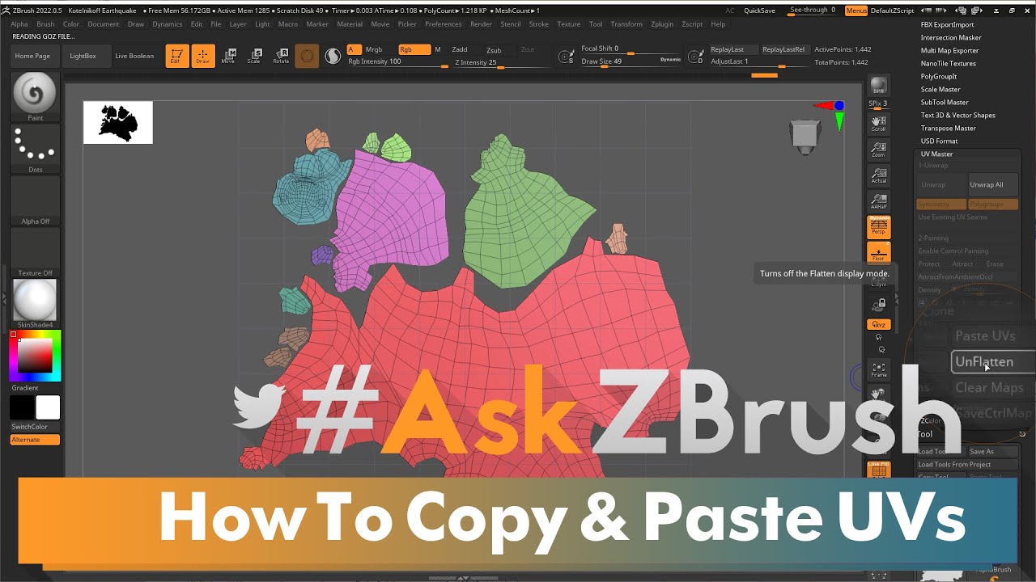This screenshot has height=582, width=1036.
Task: Adjust the Draw Size slider
Action: tap(631, 61)
